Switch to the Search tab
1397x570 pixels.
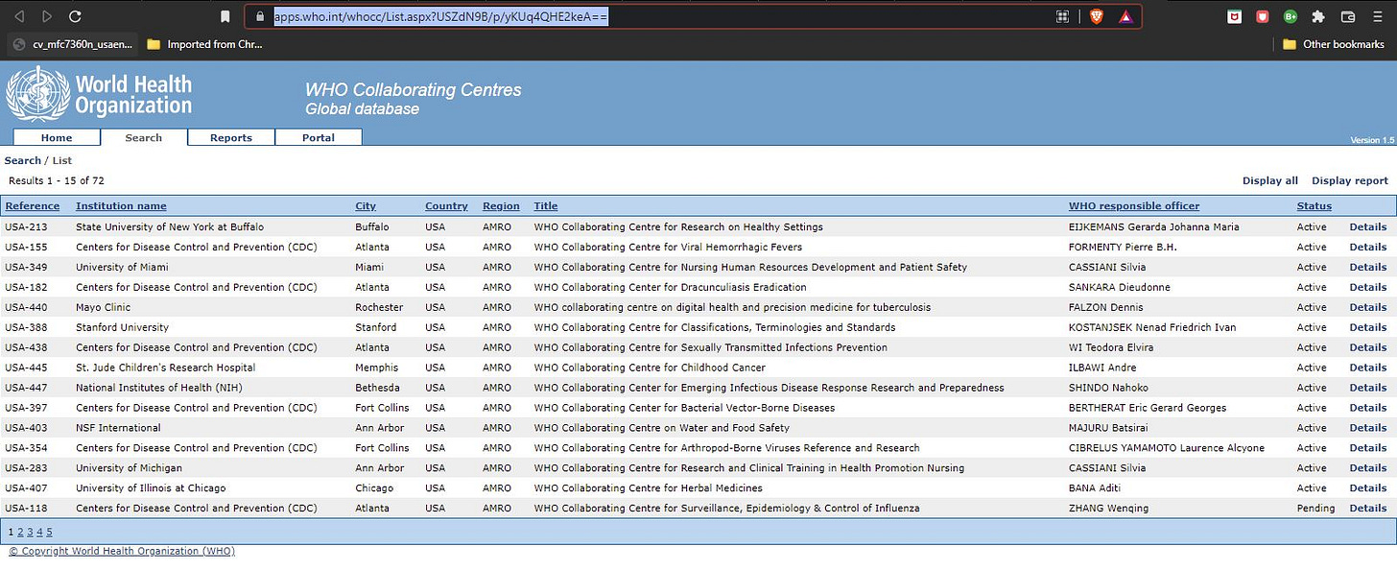(143, 137)
